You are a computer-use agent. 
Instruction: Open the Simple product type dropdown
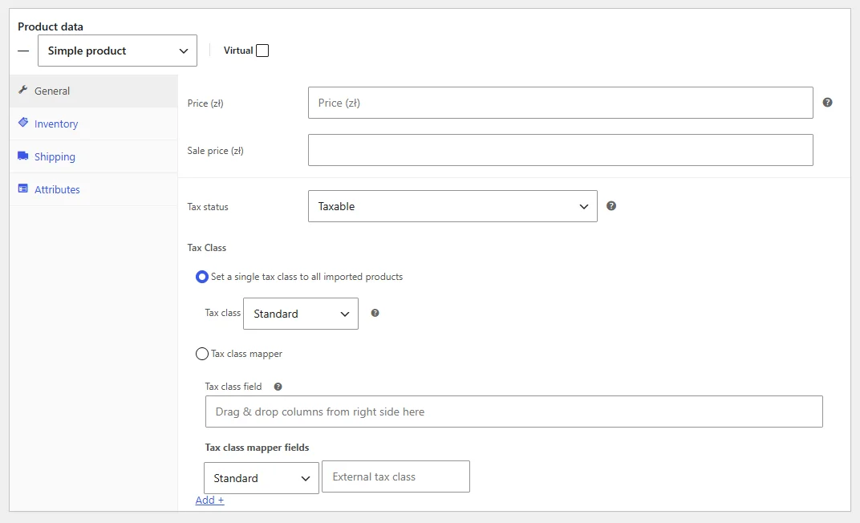tap(117, 51)
